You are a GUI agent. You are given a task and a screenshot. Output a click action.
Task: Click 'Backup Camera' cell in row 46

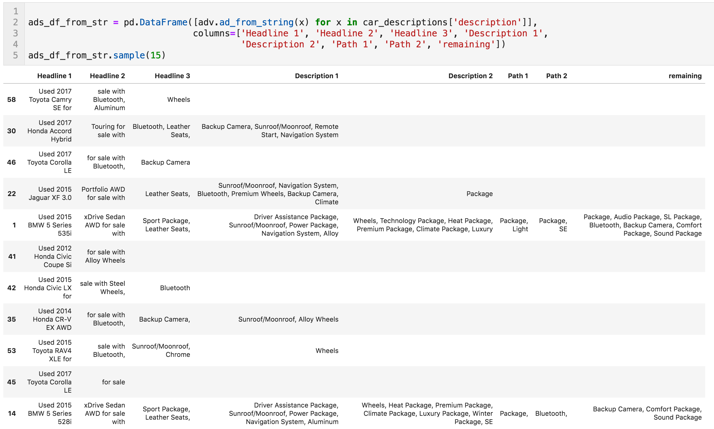[165, 162]
